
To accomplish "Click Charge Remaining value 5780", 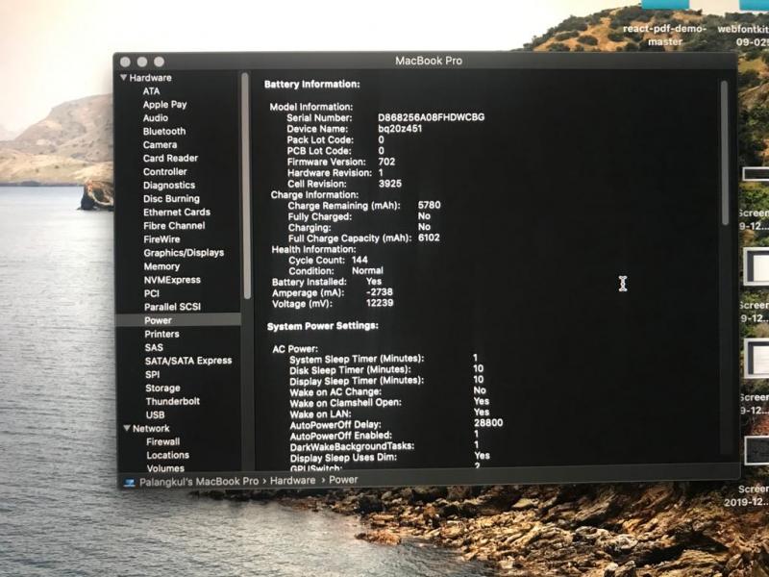I will coord(429,205).
